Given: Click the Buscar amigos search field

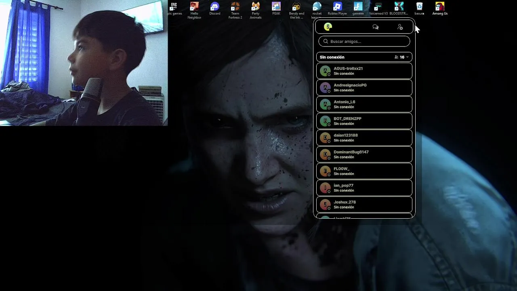Looking at the screenshot, I should coord(364,41).
